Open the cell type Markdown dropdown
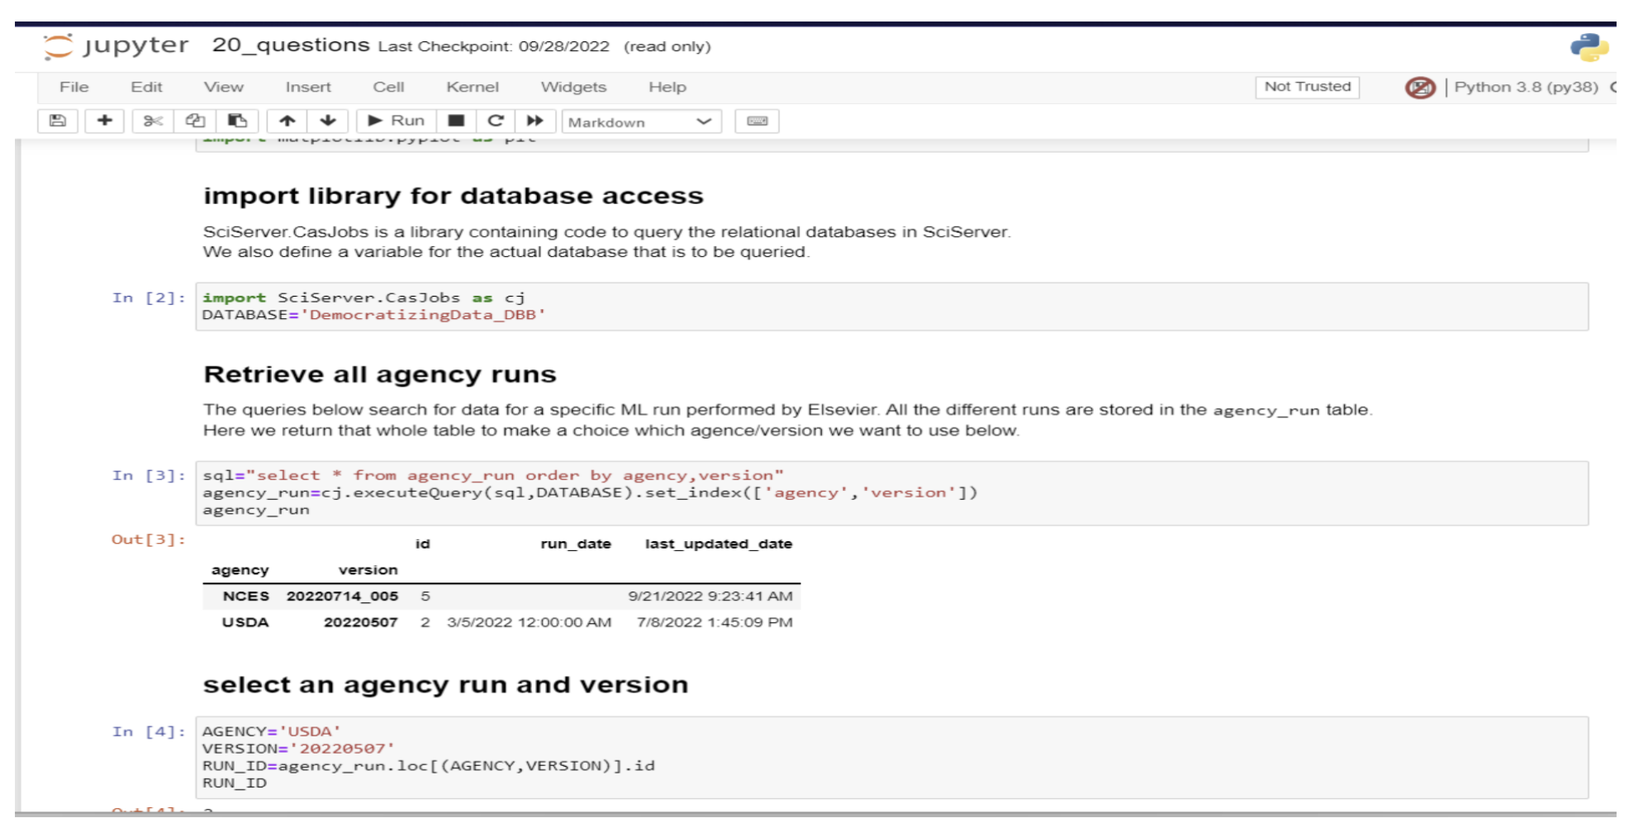Image resolution: width=1629 pixels, height=823 pixels. (641, 121)
